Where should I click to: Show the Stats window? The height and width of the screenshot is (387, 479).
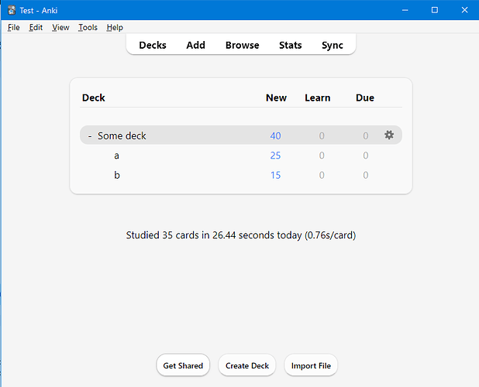coord(290,45)
